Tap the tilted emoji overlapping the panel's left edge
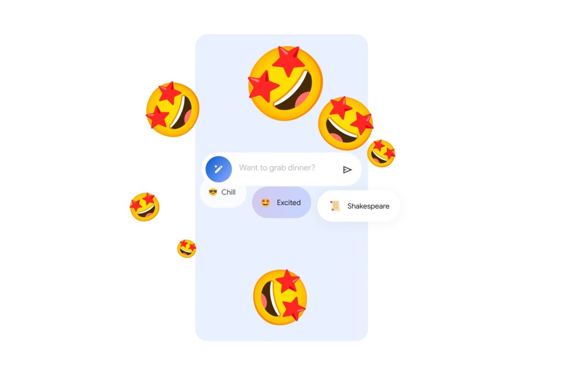Viewport: 563px width, 375px height. pyautogui.click(x=173, y=109)
